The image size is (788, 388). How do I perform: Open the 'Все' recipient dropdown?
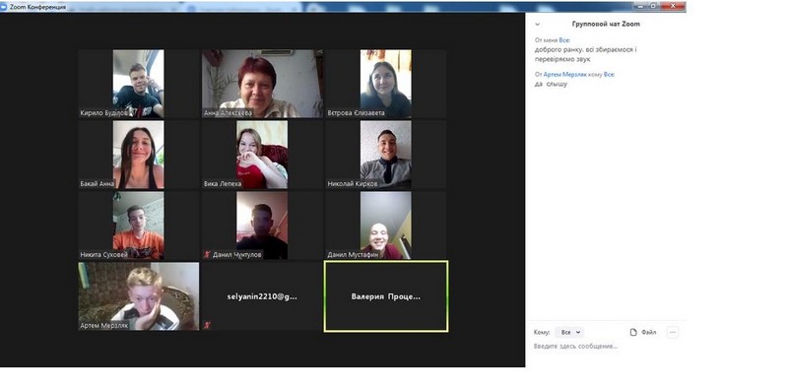coord(570,332)
